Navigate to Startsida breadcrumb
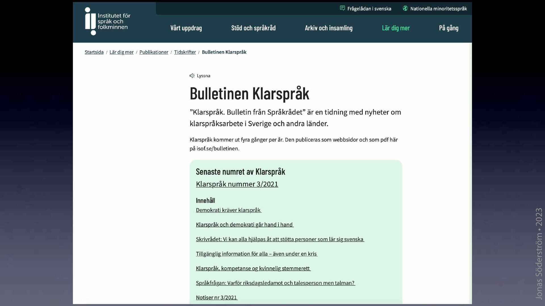Image resolution: width=545 pixels, height=306 pixels. [94, 52]
